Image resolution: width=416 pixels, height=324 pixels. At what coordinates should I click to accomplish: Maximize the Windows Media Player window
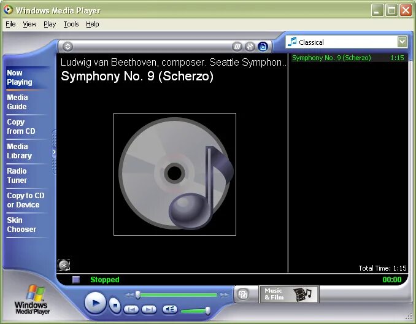click(x=391, y=10)
